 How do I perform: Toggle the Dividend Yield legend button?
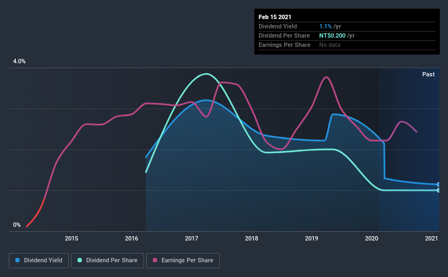39,261
